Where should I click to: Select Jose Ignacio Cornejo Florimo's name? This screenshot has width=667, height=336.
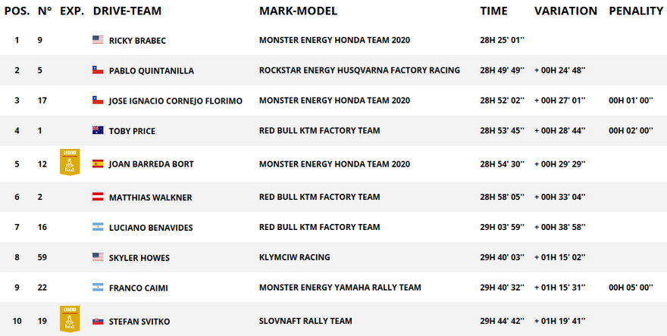click(176, 101)
